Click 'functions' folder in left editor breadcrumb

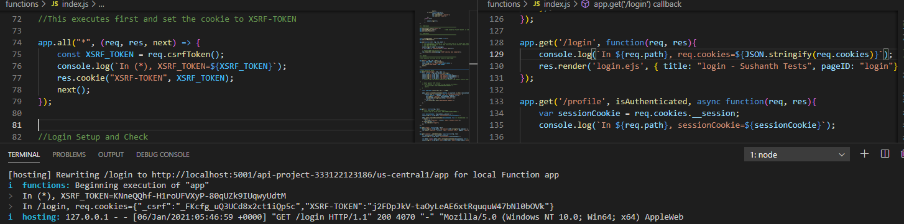[x=21, y=4]
